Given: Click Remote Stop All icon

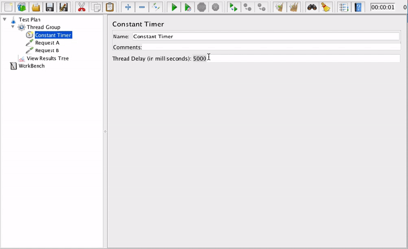Looking at the screenshot, I should pos(248,7).
